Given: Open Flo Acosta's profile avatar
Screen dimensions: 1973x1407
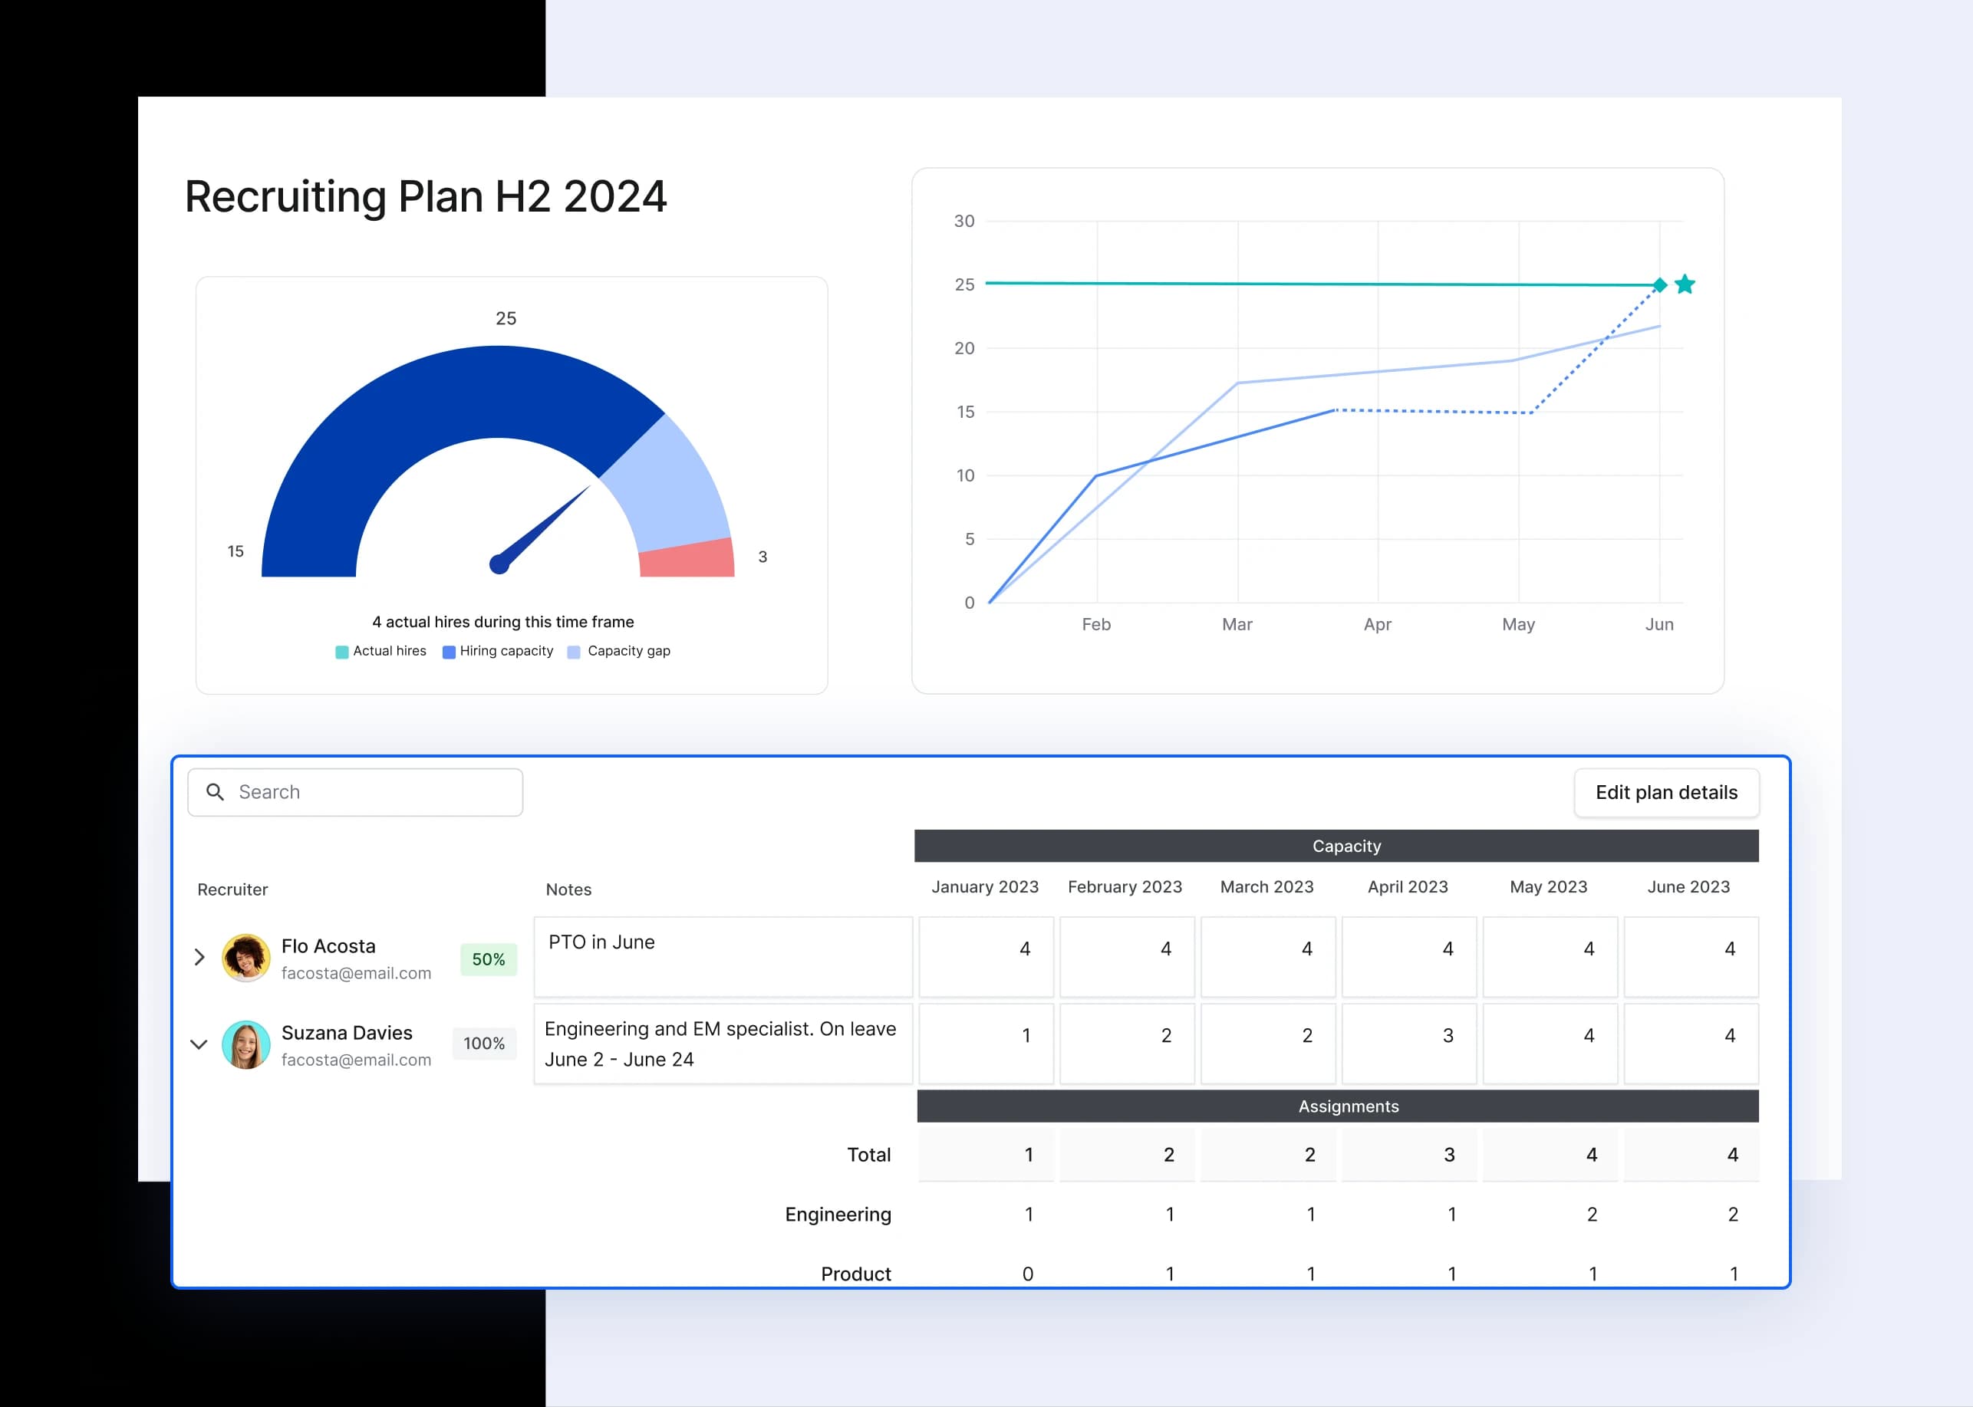Looking at the screenshot, I should click(246, 959).
